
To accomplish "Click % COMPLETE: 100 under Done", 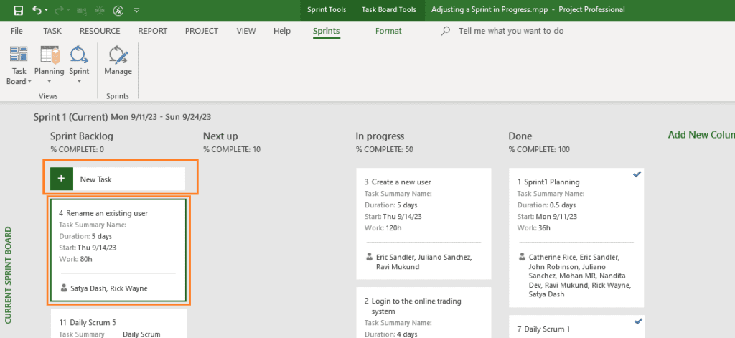I will pyautogui.click(x=539, y=150).
